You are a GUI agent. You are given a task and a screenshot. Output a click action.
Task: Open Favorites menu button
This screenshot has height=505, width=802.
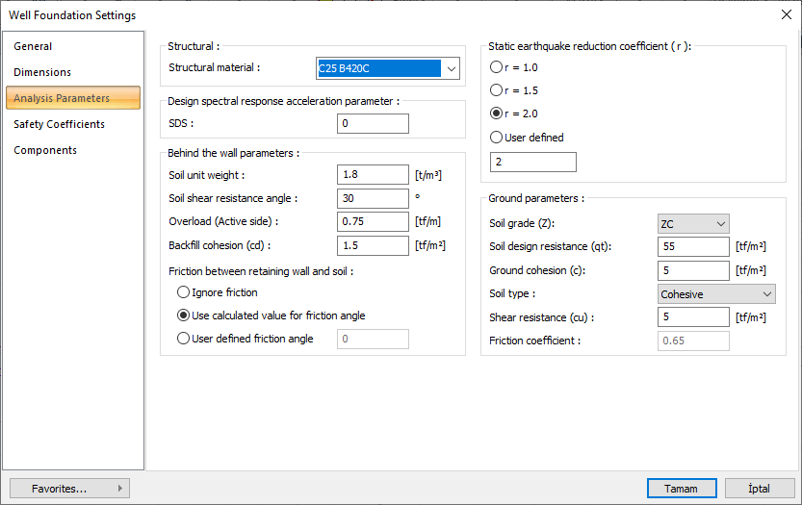[69, 489]
